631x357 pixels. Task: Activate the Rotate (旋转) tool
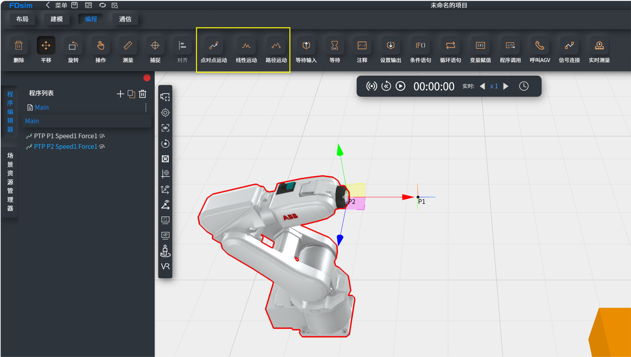click(x=73, y=46)
